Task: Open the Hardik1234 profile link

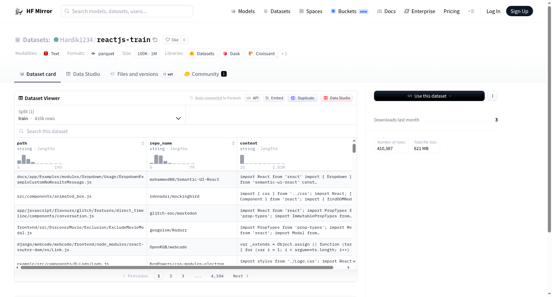Action: pos(76,40)
